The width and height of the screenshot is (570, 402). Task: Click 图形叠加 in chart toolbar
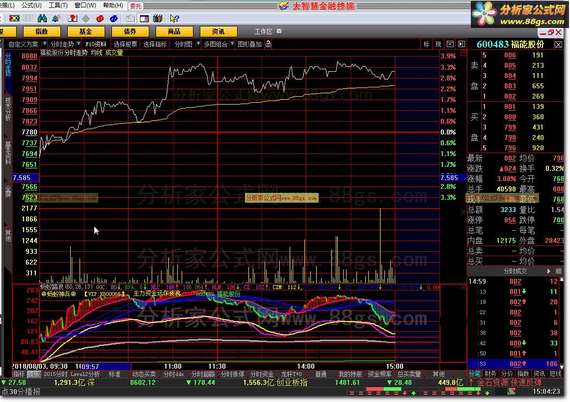click(249, 44)
